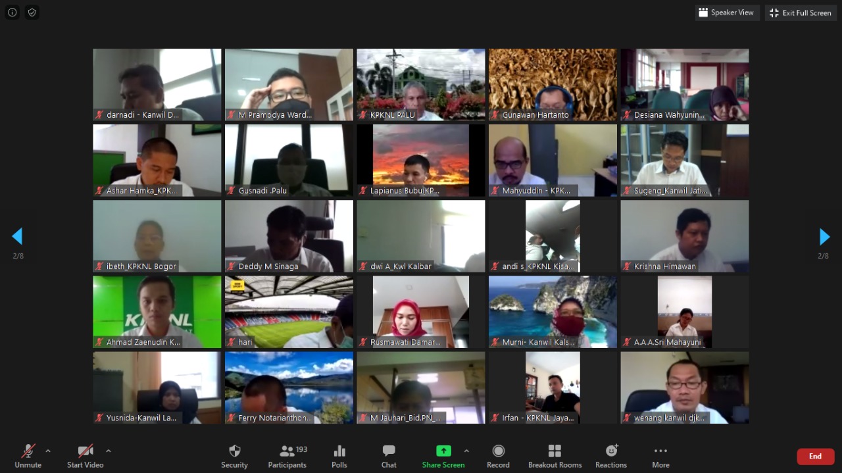
Task: Unmute the microphone
Action: click(x=28, y=456)
